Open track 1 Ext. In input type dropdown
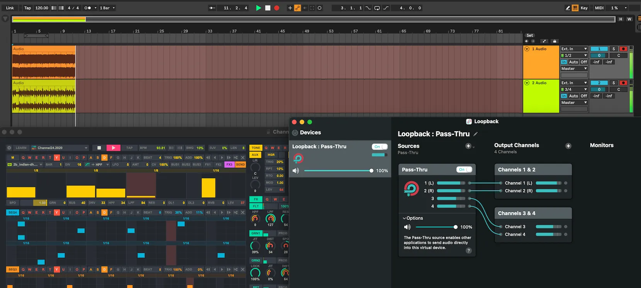This screenshot has height=288, width=641. click(x=574, y=49)
